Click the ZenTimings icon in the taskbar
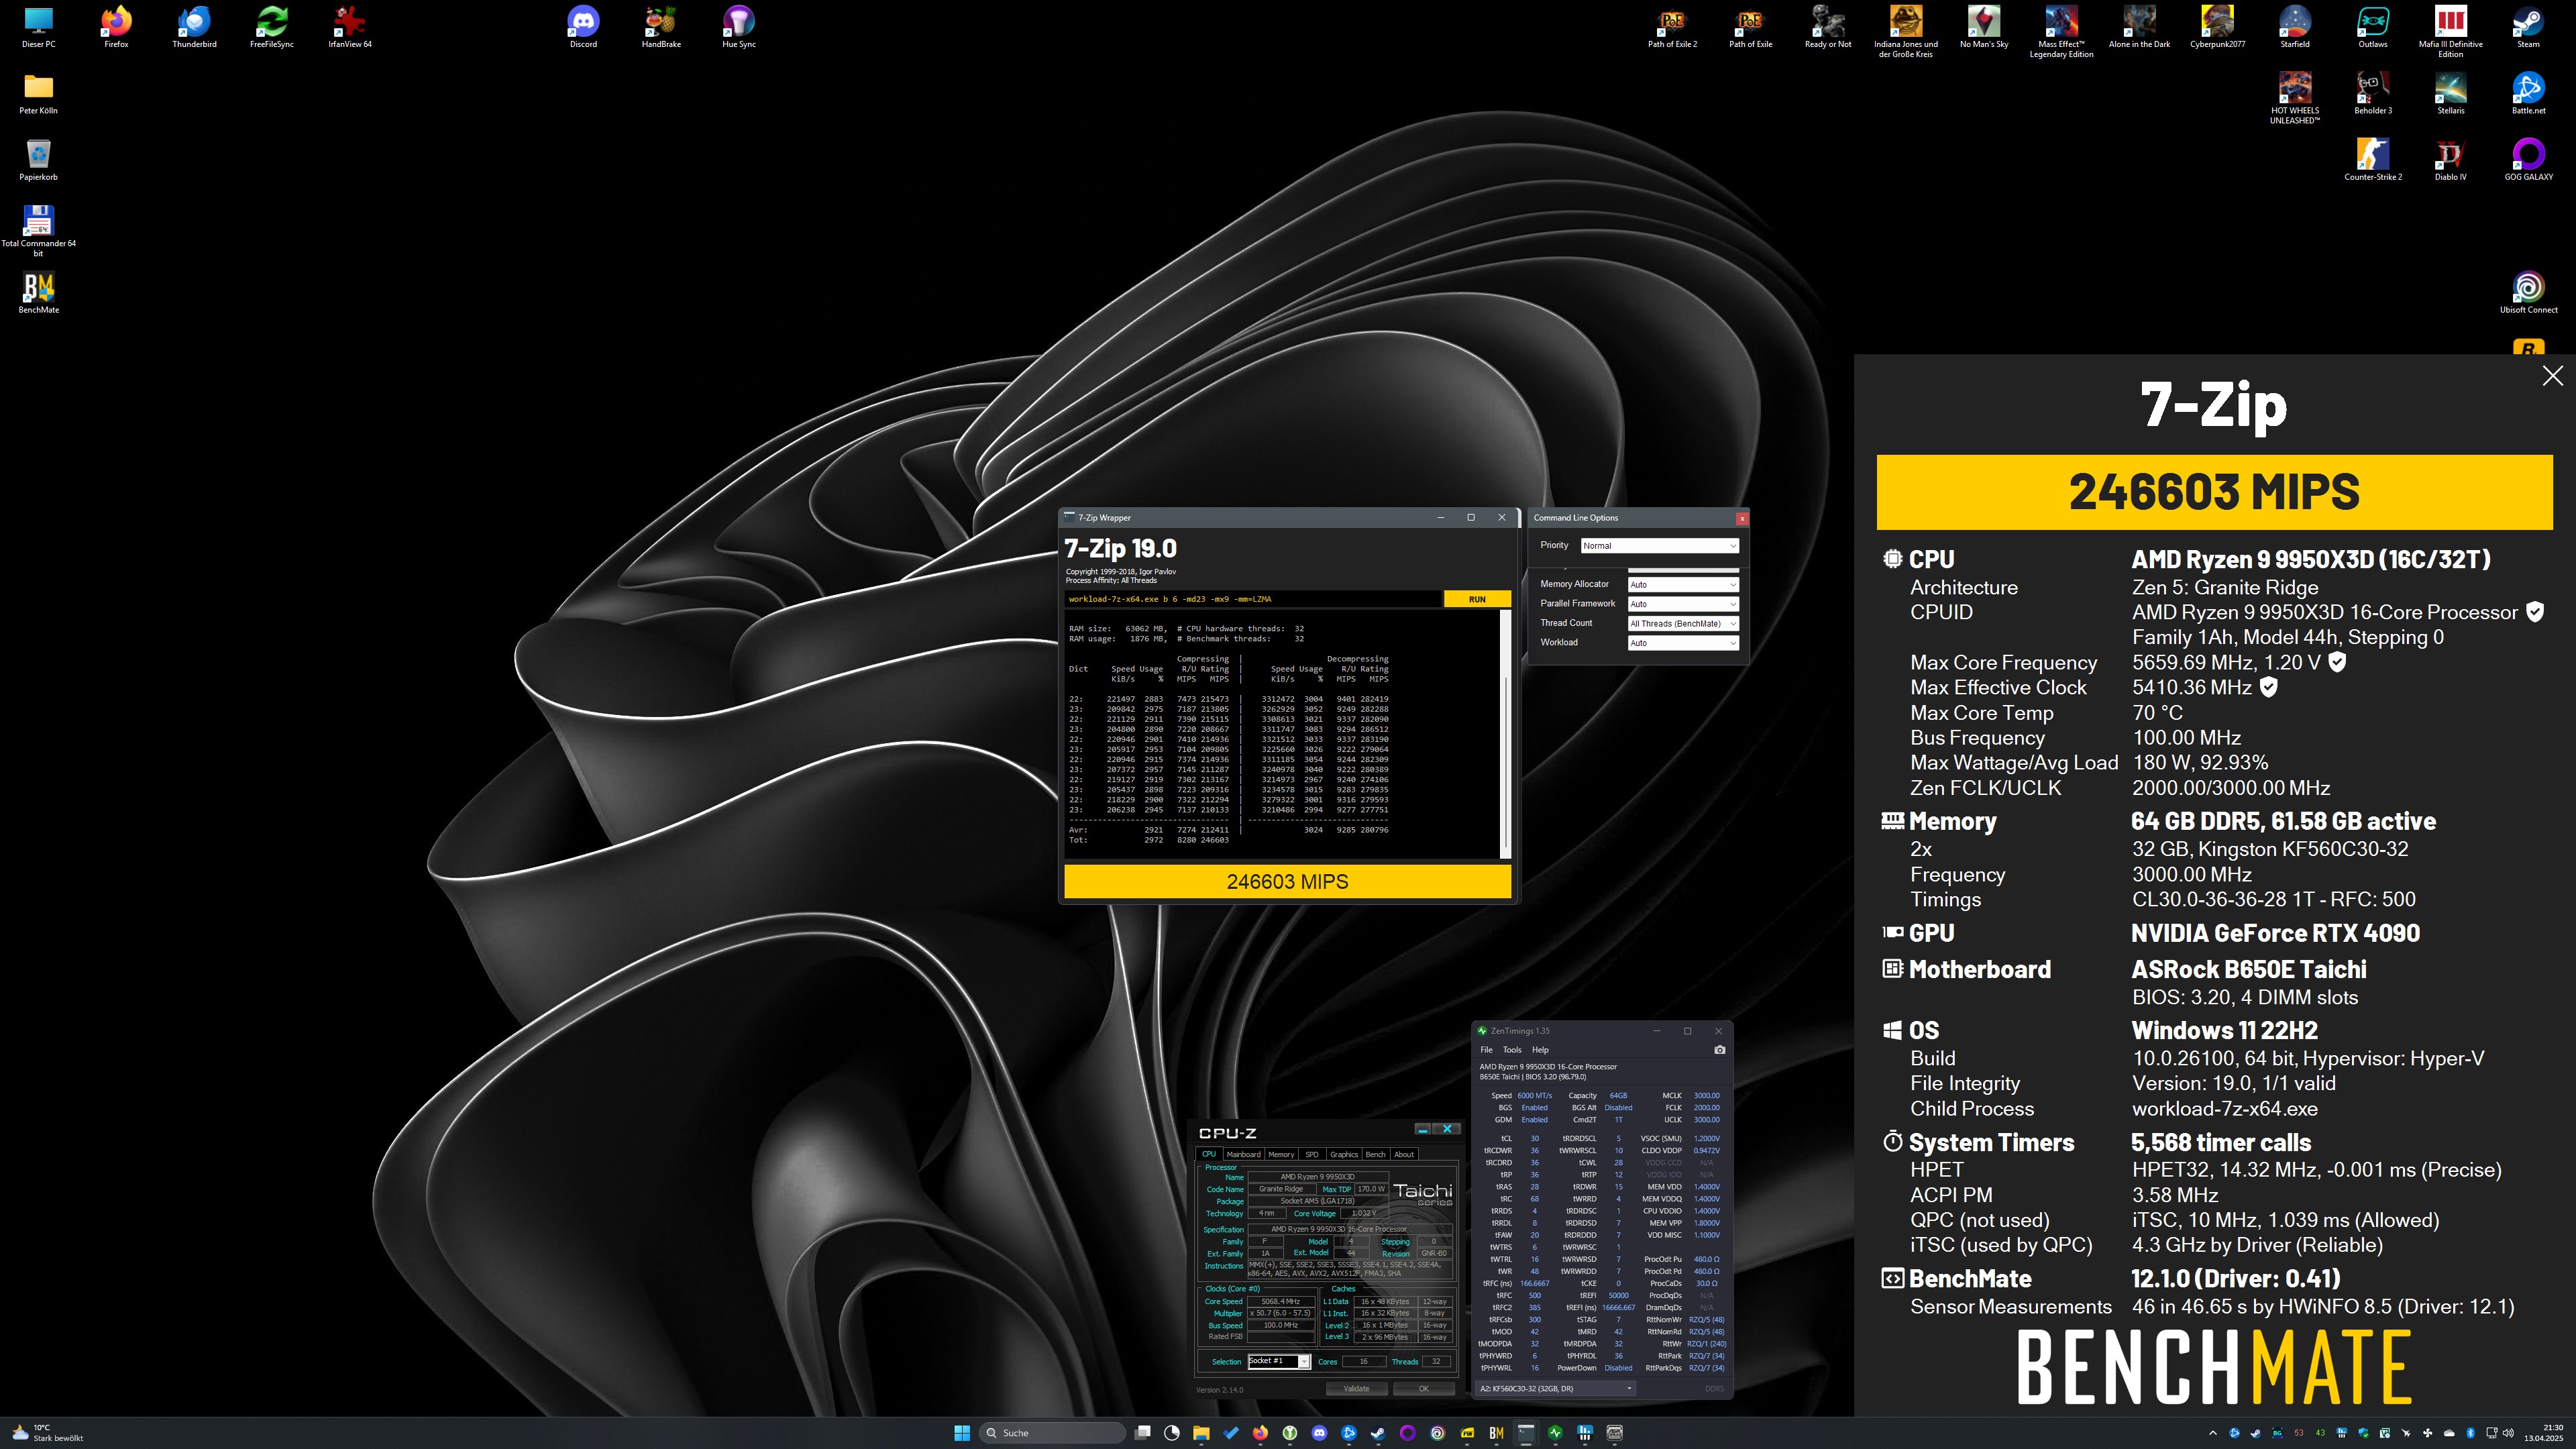2576x1449 pixels. (1555, 1433)
